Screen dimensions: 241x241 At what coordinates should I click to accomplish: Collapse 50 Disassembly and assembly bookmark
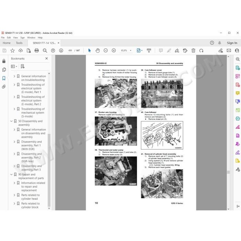tap(11, 121)
